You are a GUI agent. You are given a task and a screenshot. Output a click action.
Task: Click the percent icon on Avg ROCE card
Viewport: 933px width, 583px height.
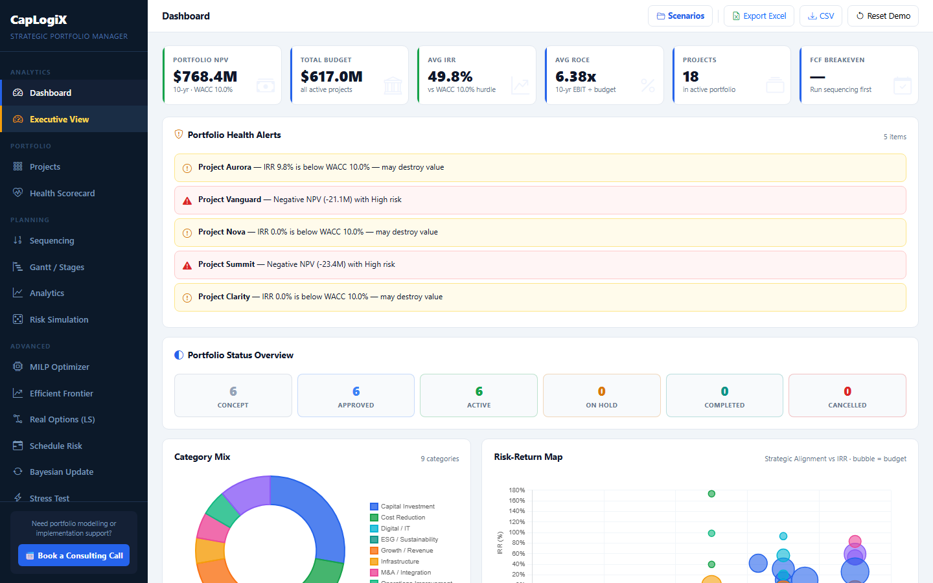coord(648,86)
